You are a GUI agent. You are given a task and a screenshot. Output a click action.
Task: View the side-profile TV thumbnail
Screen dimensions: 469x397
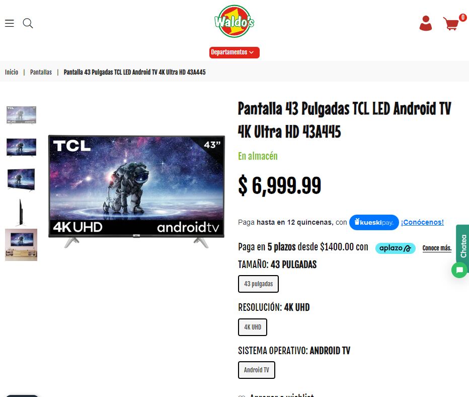[21, 212]
